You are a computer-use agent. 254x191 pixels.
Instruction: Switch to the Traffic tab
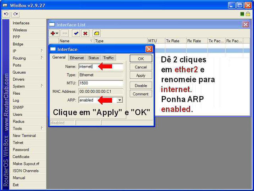108,58
